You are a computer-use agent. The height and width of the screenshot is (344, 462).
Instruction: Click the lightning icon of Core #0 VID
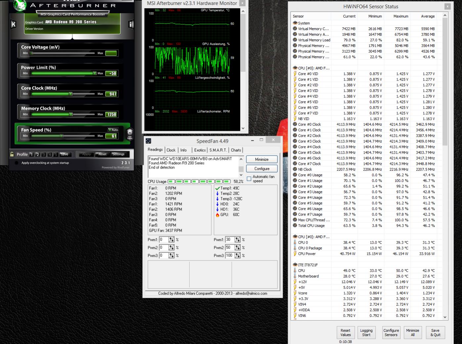coord(295,74)
